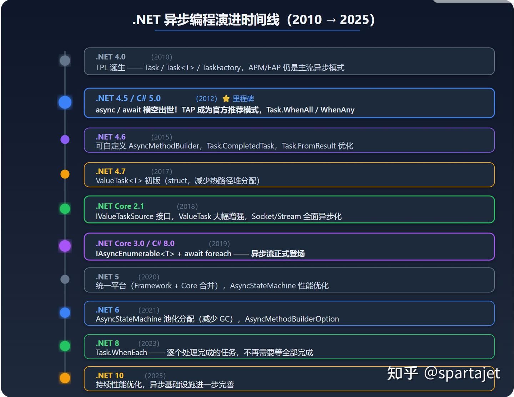Select the gray dot beside .NET 5
The height and width of the screenshot is (397, 514).
[65, 279]
